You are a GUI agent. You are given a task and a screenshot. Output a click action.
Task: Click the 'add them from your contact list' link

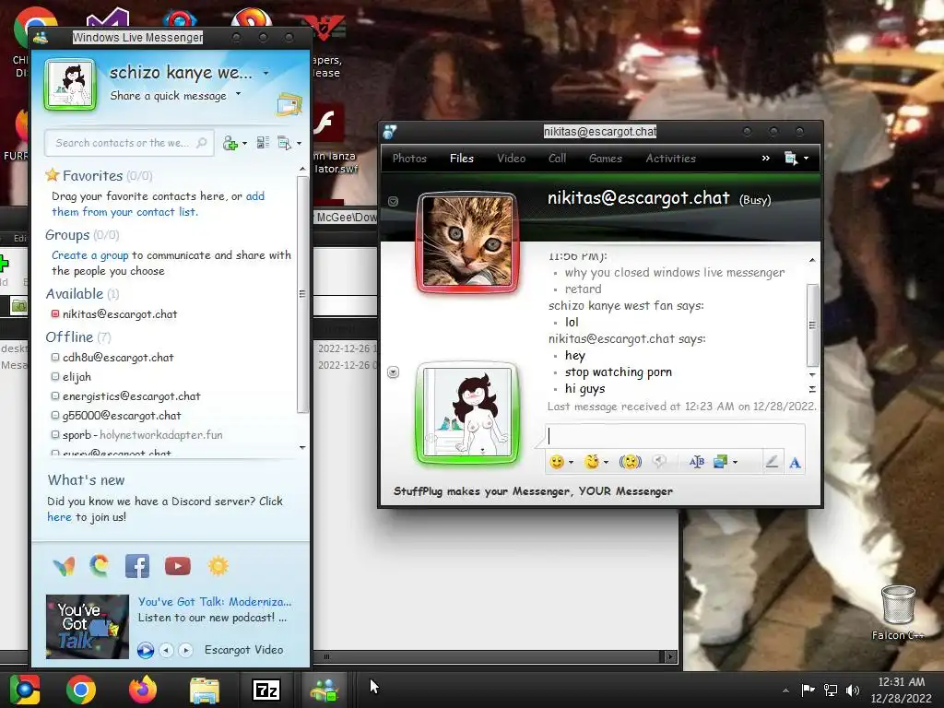pos(158,204)
